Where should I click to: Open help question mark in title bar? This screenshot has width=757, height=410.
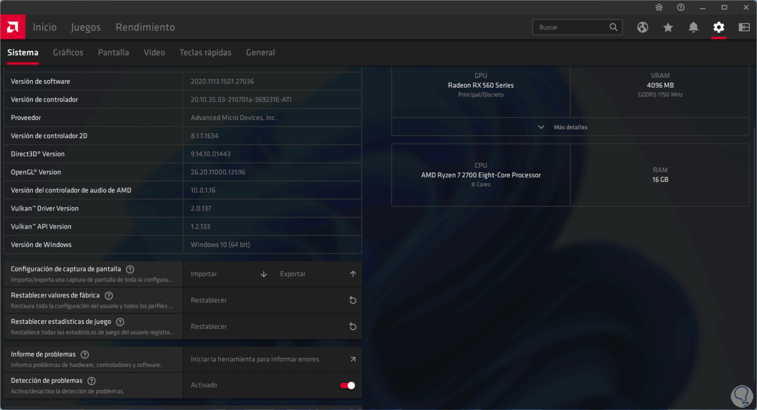click(x=681, y=7)
